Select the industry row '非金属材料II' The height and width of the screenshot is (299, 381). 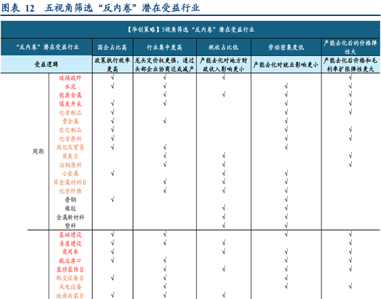[70, 182]
